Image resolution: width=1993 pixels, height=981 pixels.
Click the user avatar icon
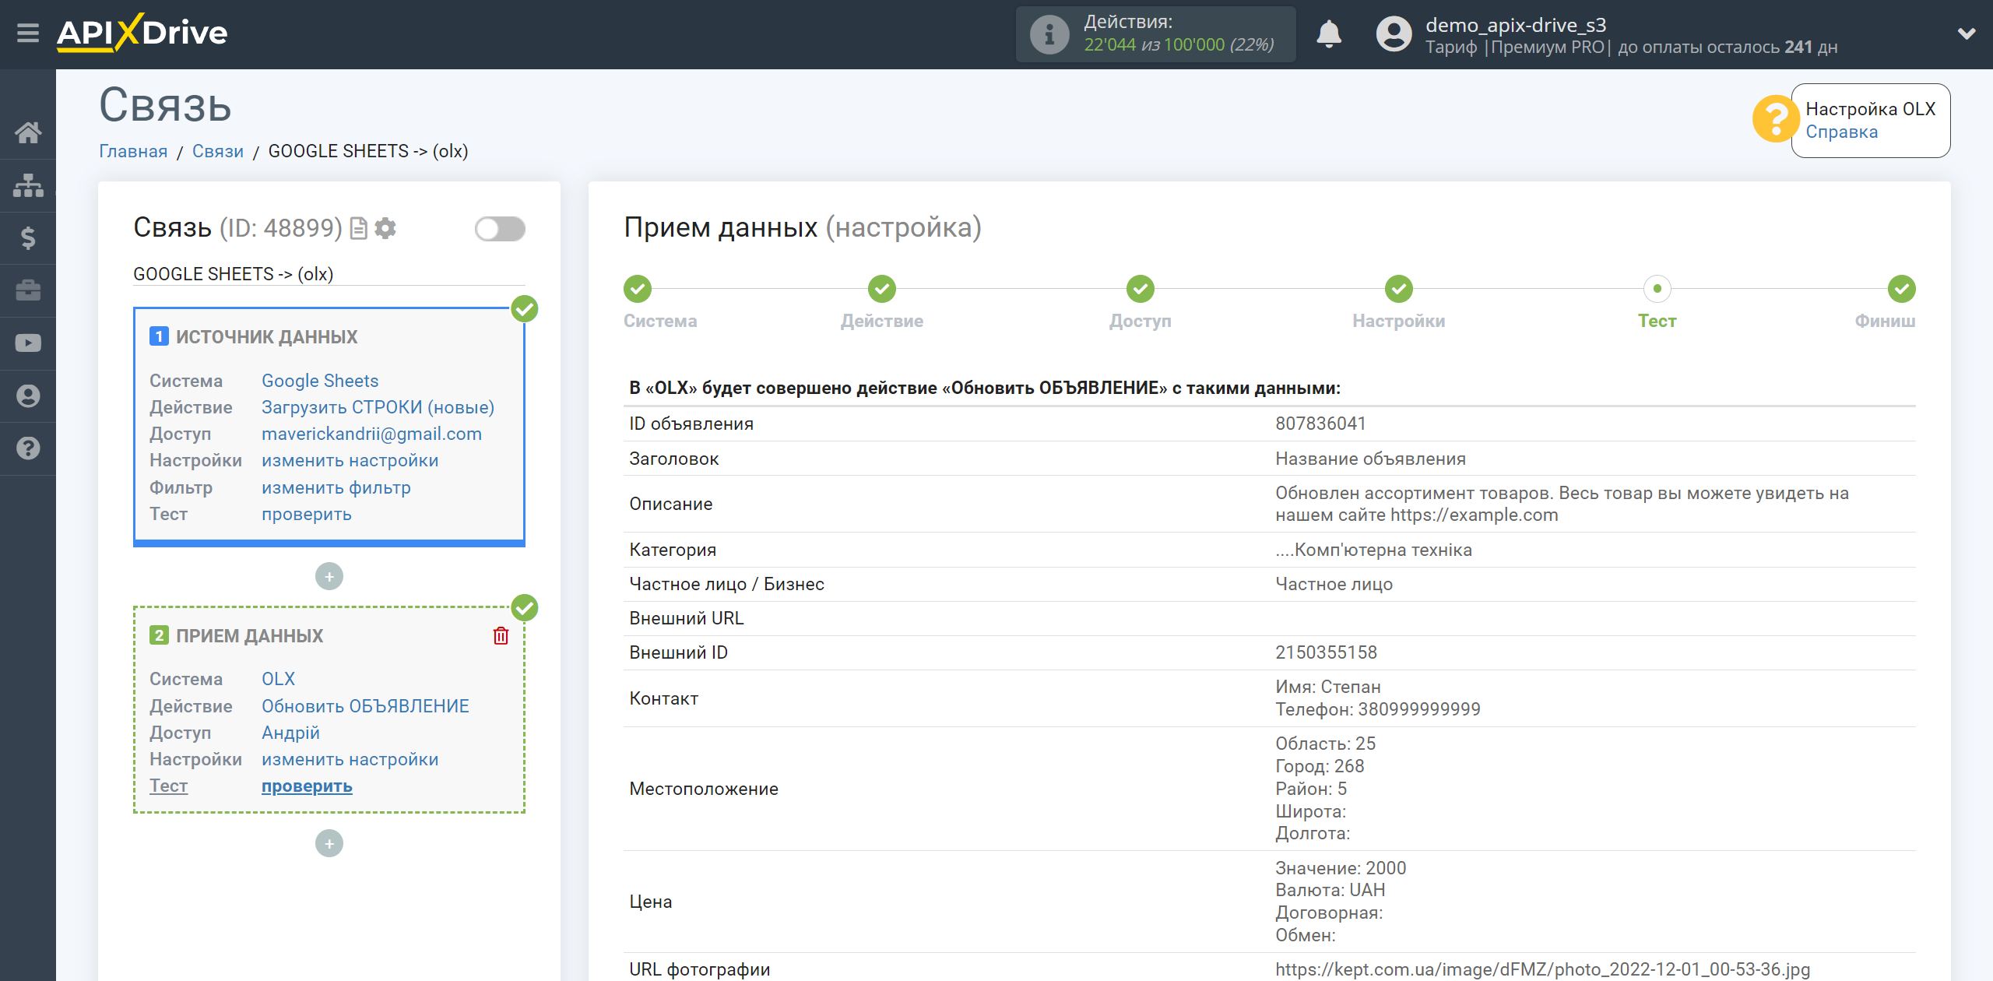pyautogui.click(x=1394, y=34)
